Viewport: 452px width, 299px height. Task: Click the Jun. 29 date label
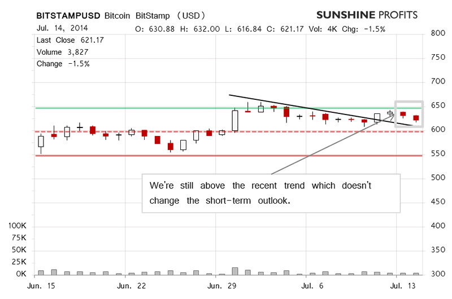[x=221, y=286]
